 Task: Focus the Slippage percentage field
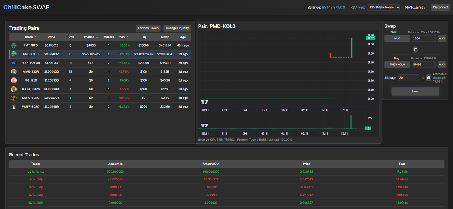(x=408, y=78)
